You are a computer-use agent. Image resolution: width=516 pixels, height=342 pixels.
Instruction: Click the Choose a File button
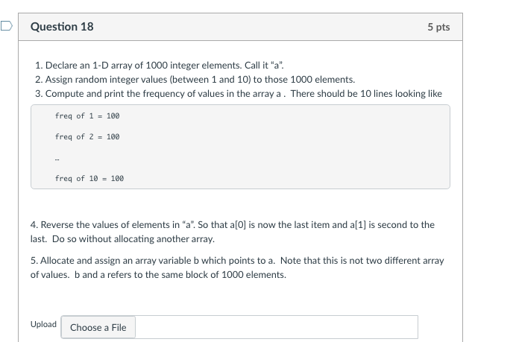click(98, 327)
